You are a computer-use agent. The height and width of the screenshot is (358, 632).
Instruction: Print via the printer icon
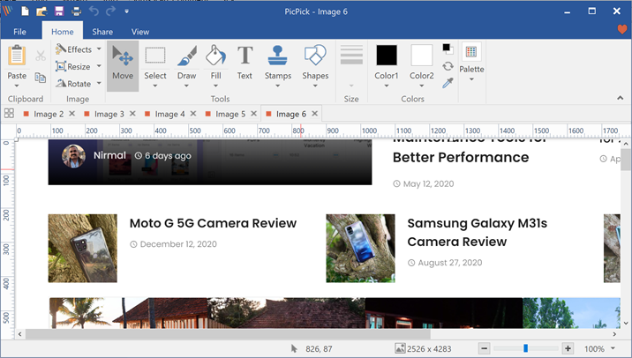(x=76, y=11)
